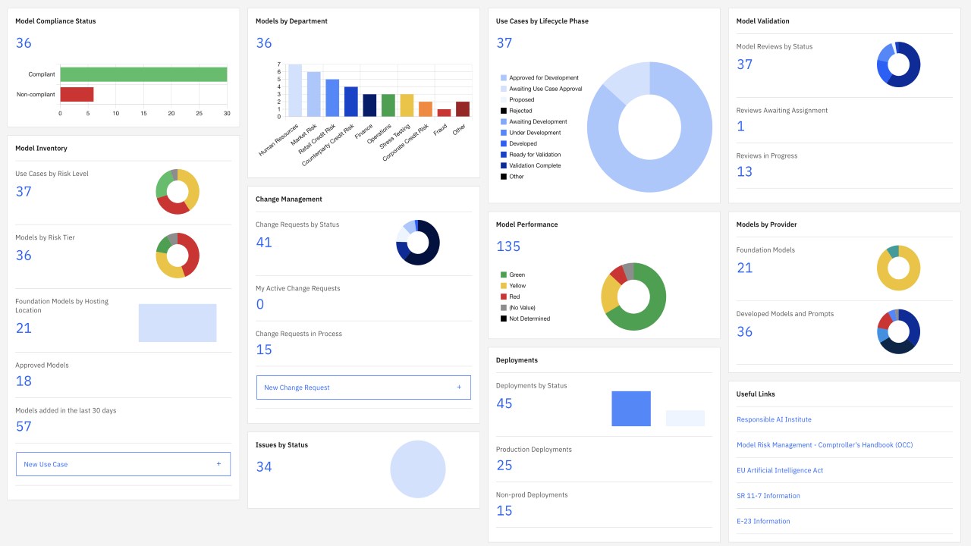Click the New Change Request button
971x546 pixels.
pos(363,388)
